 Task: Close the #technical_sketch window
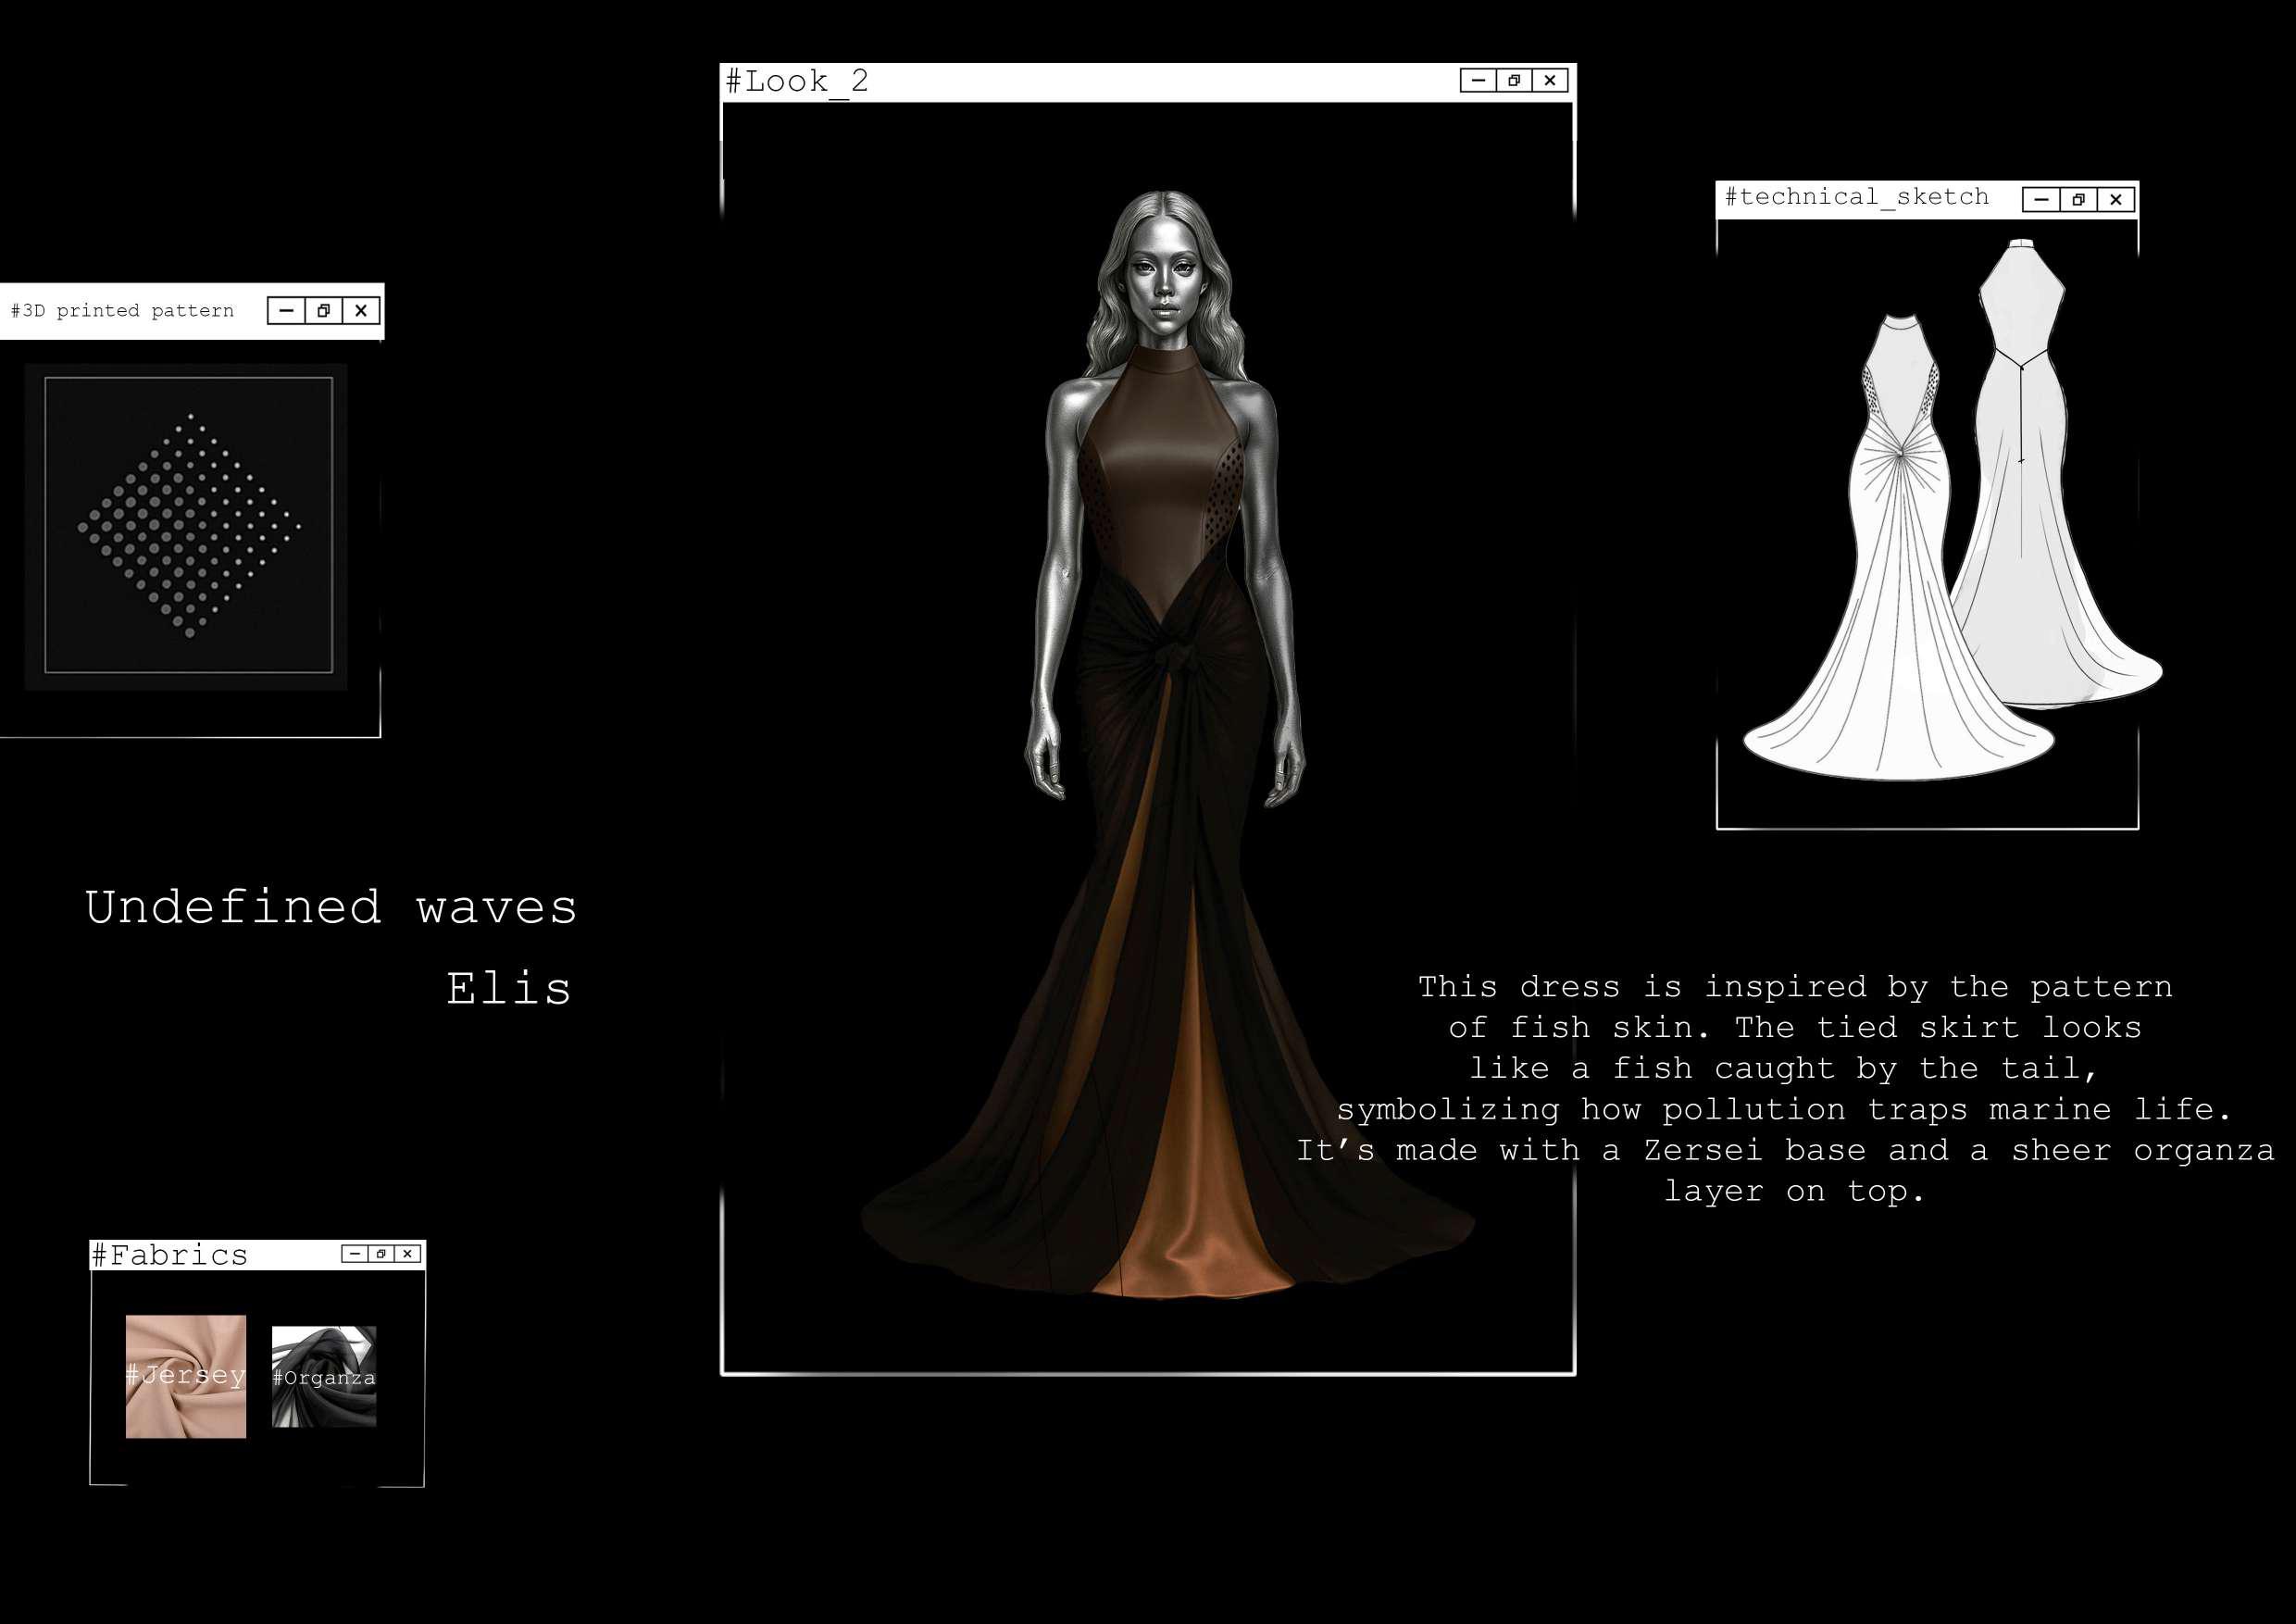[x=2116, y=200]
